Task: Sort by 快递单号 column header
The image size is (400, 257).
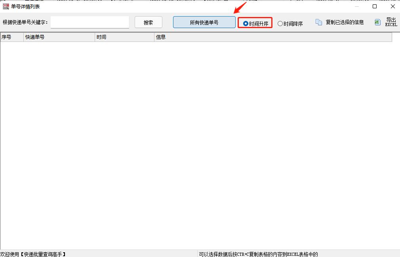Action: tap(59, 37)
